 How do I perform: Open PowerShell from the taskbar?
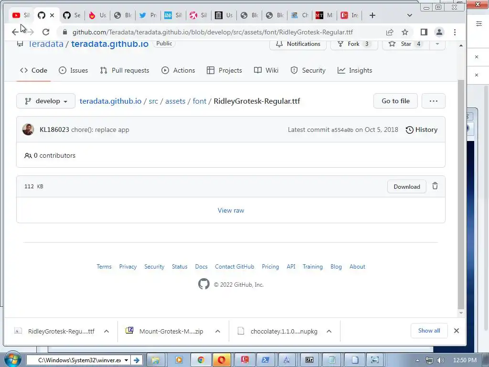[x=266, y=360]
